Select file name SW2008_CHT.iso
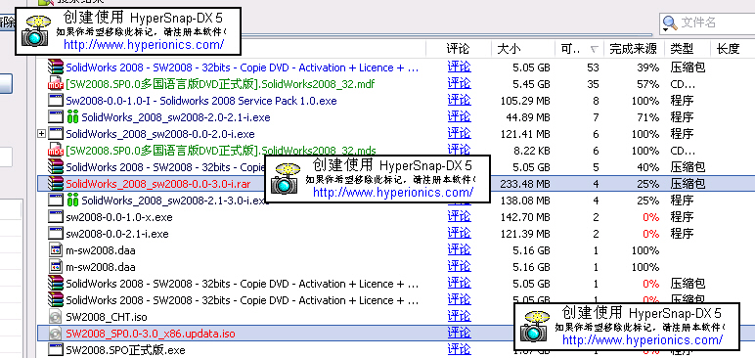Screen dimensions: 755x358 tap(107, 317)
